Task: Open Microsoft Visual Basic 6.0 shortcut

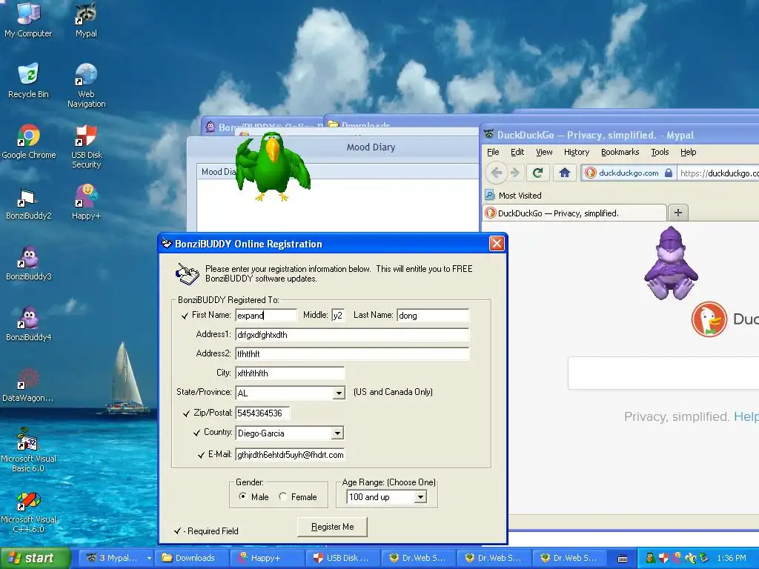Action: point(28,450)
